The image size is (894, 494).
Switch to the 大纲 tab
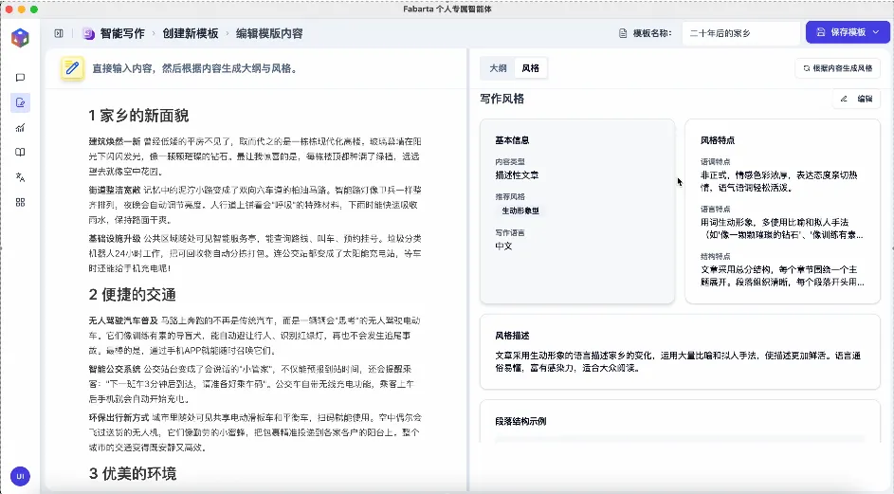[x=498, y=68]
